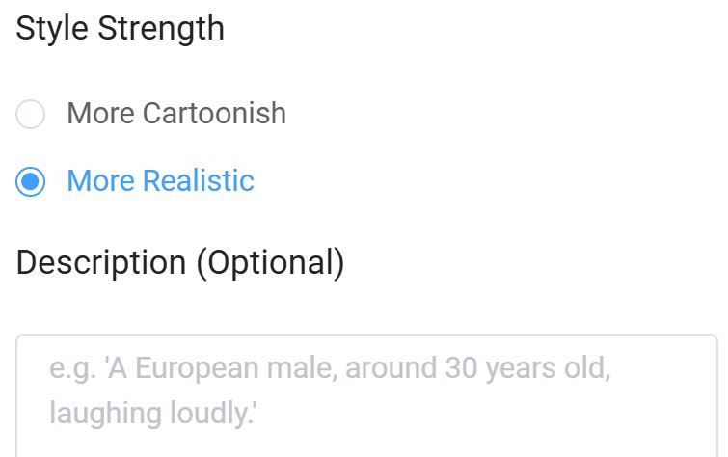Screen dimensions: 728x457
Task: Select the More Cartoonish radio button
Action: [31, 114]
